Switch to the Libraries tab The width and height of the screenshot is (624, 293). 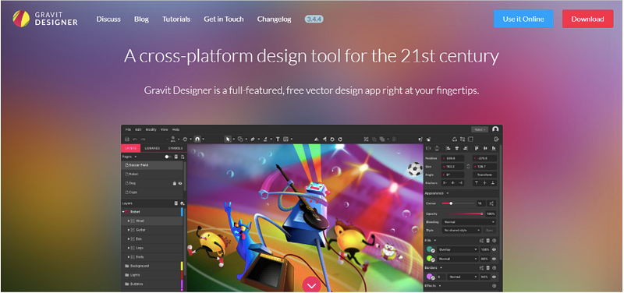[152, 148]
